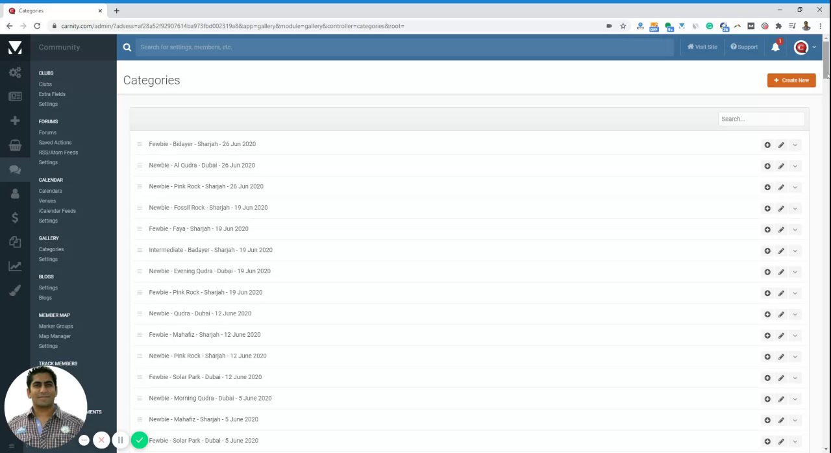Open the Commerce basket icon in sidebar

(x=15, y=145)
